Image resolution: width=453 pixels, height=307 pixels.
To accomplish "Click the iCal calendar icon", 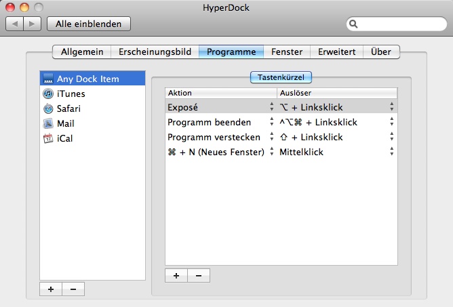I will (48, 138).
